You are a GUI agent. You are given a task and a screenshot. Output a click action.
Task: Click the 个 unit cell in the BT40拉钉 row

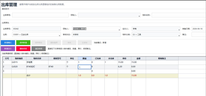(x=72, y=67)
